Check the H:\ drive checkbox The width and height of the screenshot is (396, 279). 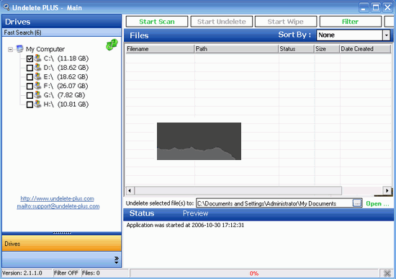(30, 105)
